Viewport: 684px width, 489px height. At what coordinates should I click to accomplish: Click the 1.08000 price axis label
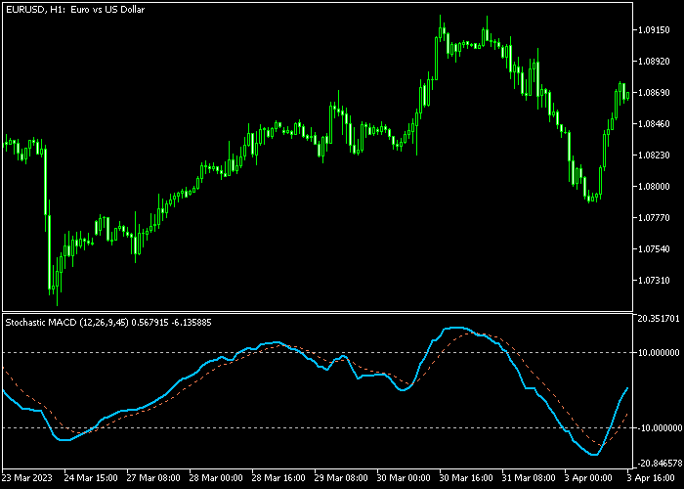[x=654, y=187]
